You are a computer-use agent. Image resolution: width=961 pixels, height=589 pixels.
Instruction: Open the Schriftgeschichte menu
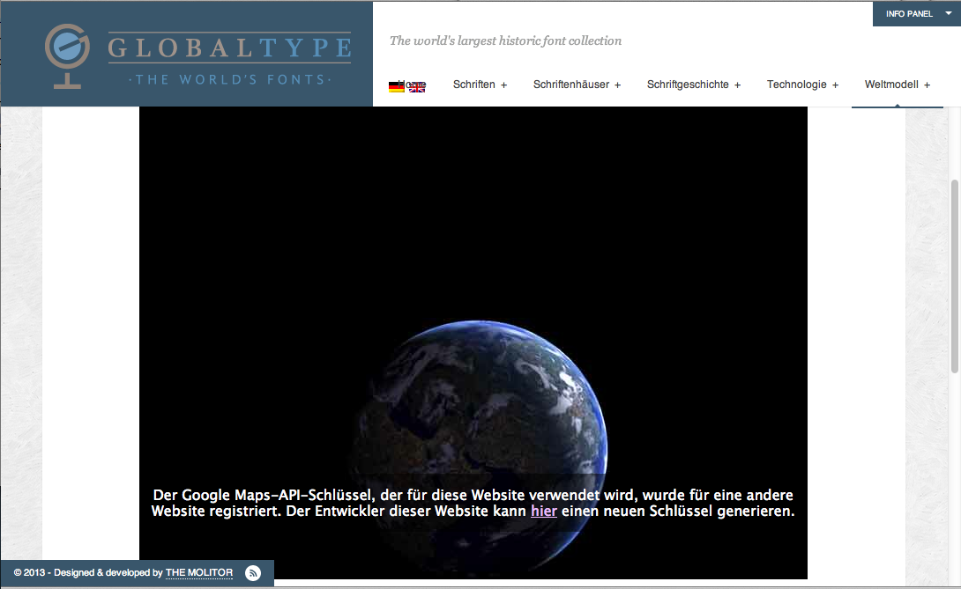pos(688,85)
